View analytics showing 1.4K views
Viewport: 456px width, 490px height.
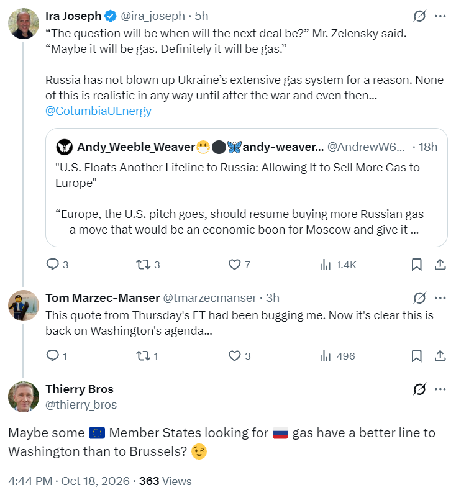[x=338, y=265]
